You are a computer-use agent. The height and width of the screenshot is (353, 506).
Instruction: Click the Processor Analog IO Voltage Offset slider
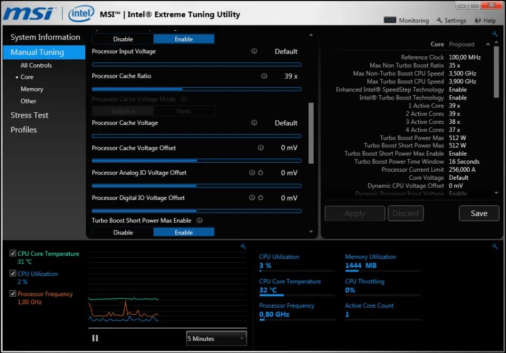click(x=197, y=186)
